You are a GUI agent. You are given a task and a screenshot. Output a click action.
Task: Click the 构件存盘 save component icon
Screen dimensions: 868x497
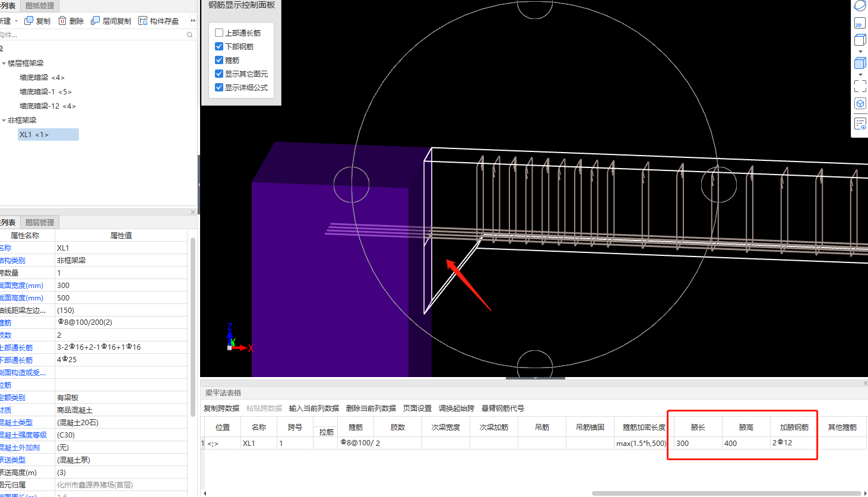coord(142,21)
